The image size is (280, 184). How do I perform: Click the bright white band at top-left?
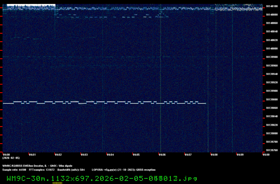click(31, 6)
